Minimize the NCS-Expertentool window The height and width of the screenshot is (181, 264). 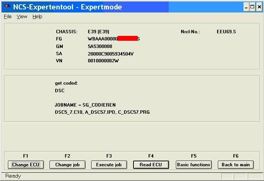point(246,7)
